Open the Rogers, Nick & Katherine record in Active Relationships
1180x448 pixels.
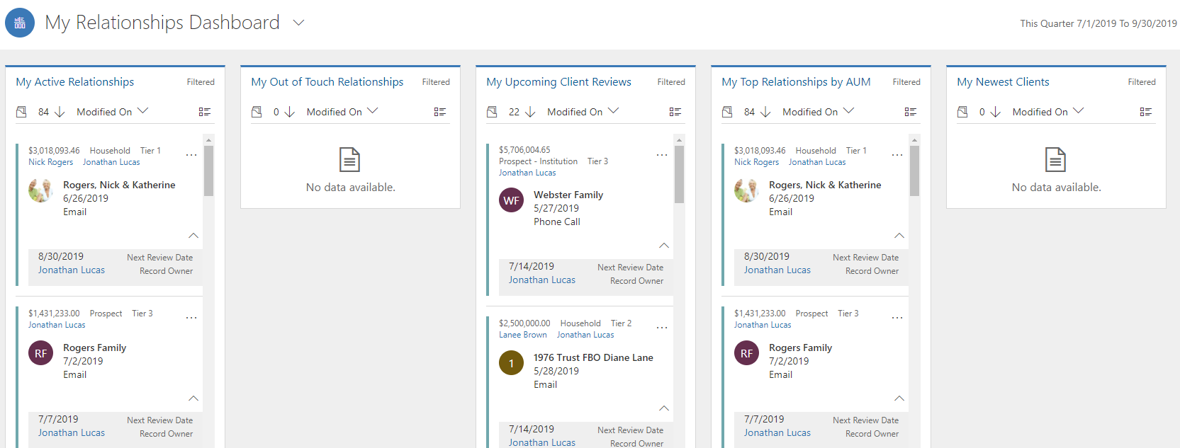[x=119, y=185]
